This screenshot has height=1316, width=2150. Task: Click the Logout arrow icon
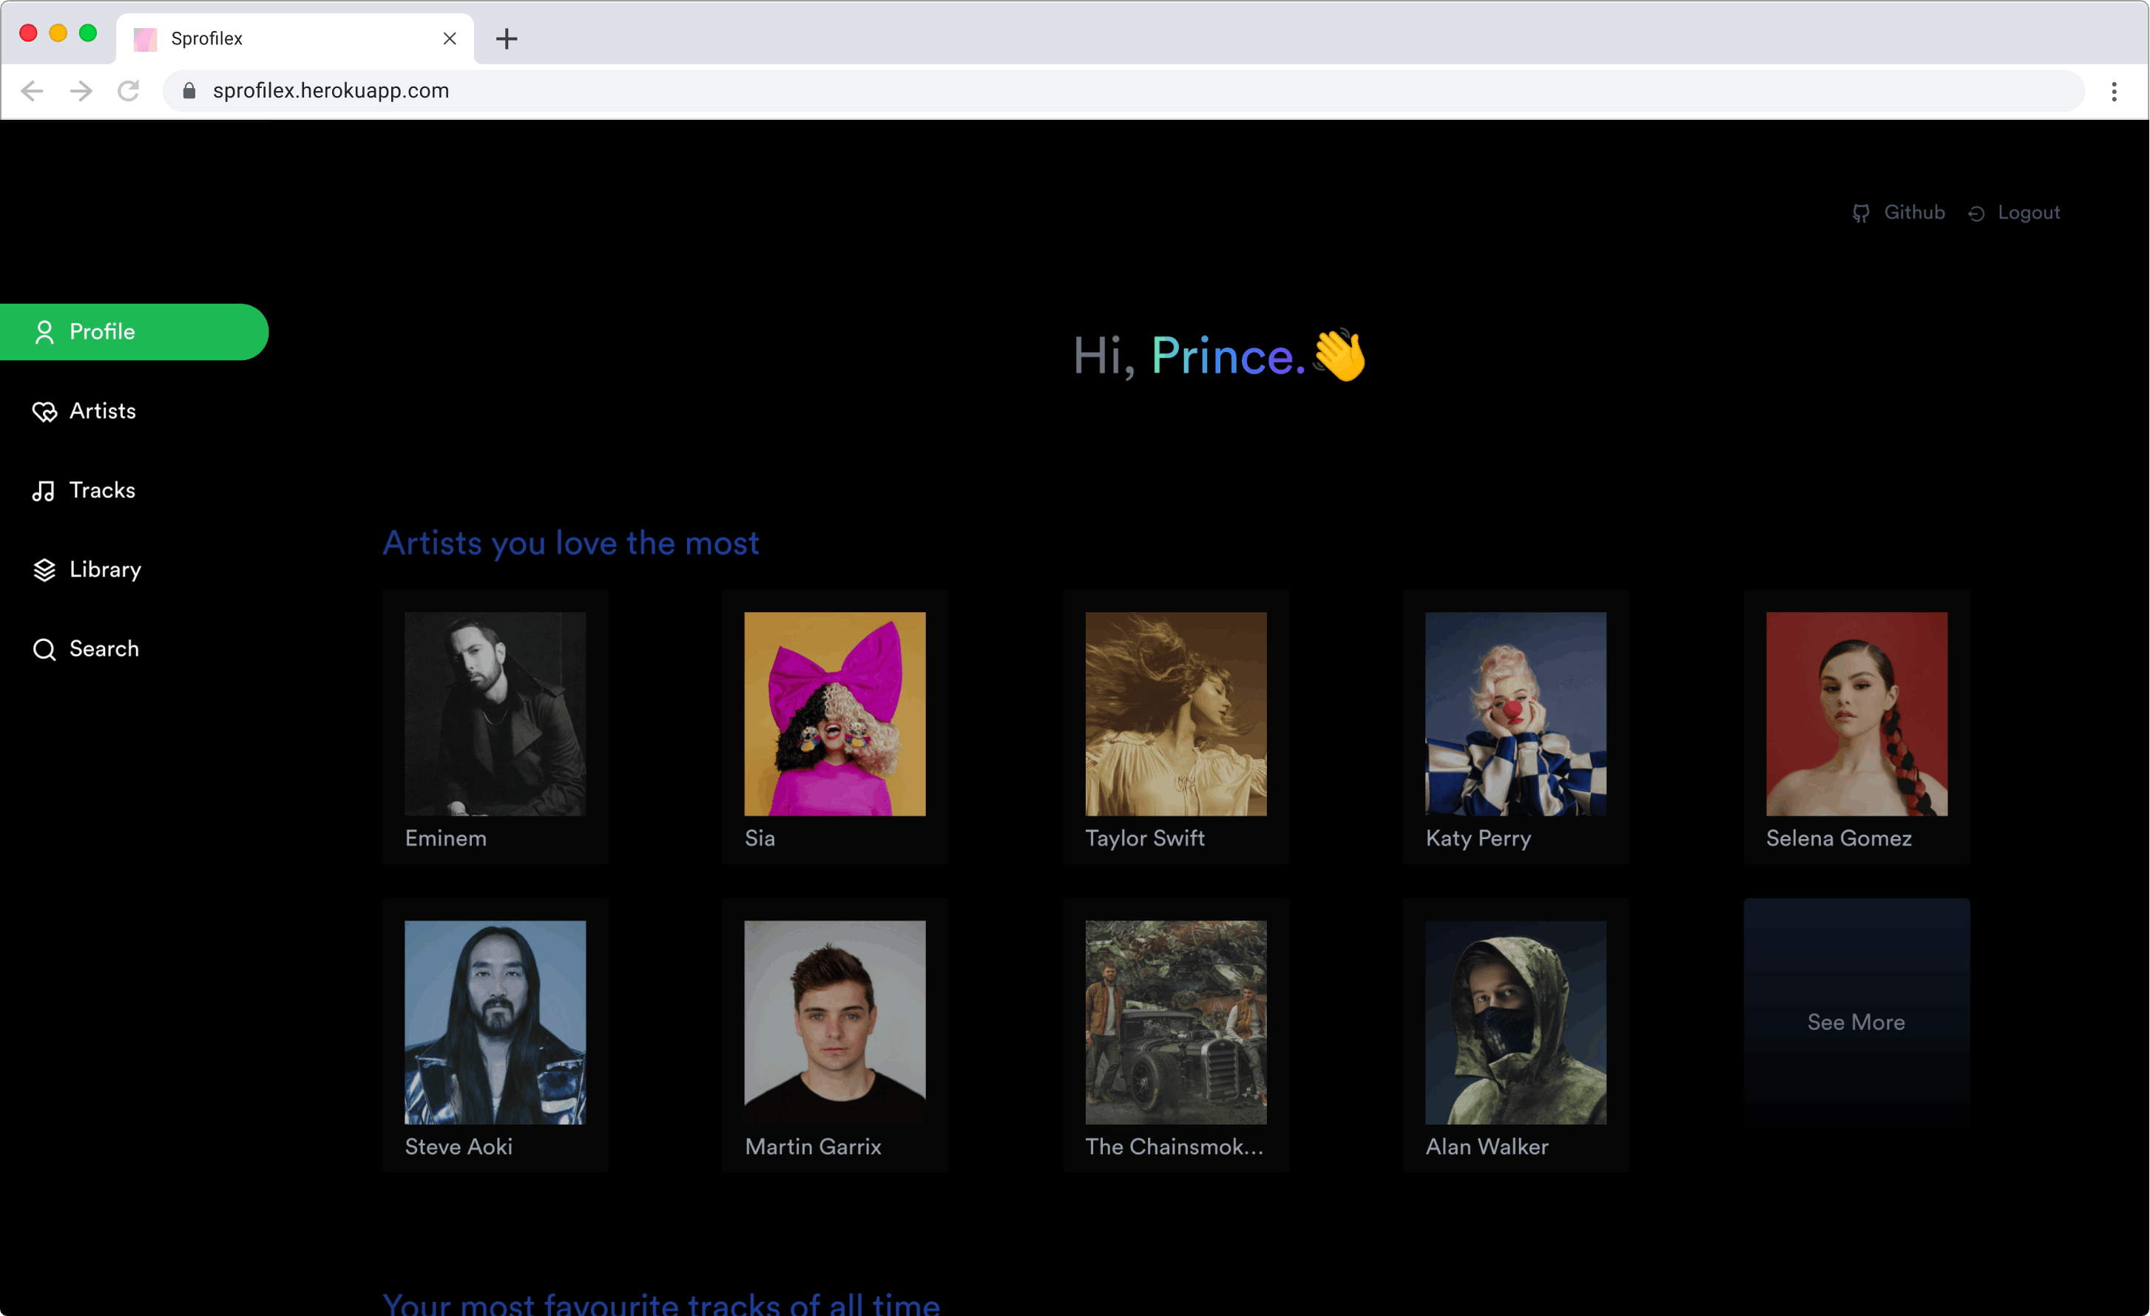coord(1976,214)
